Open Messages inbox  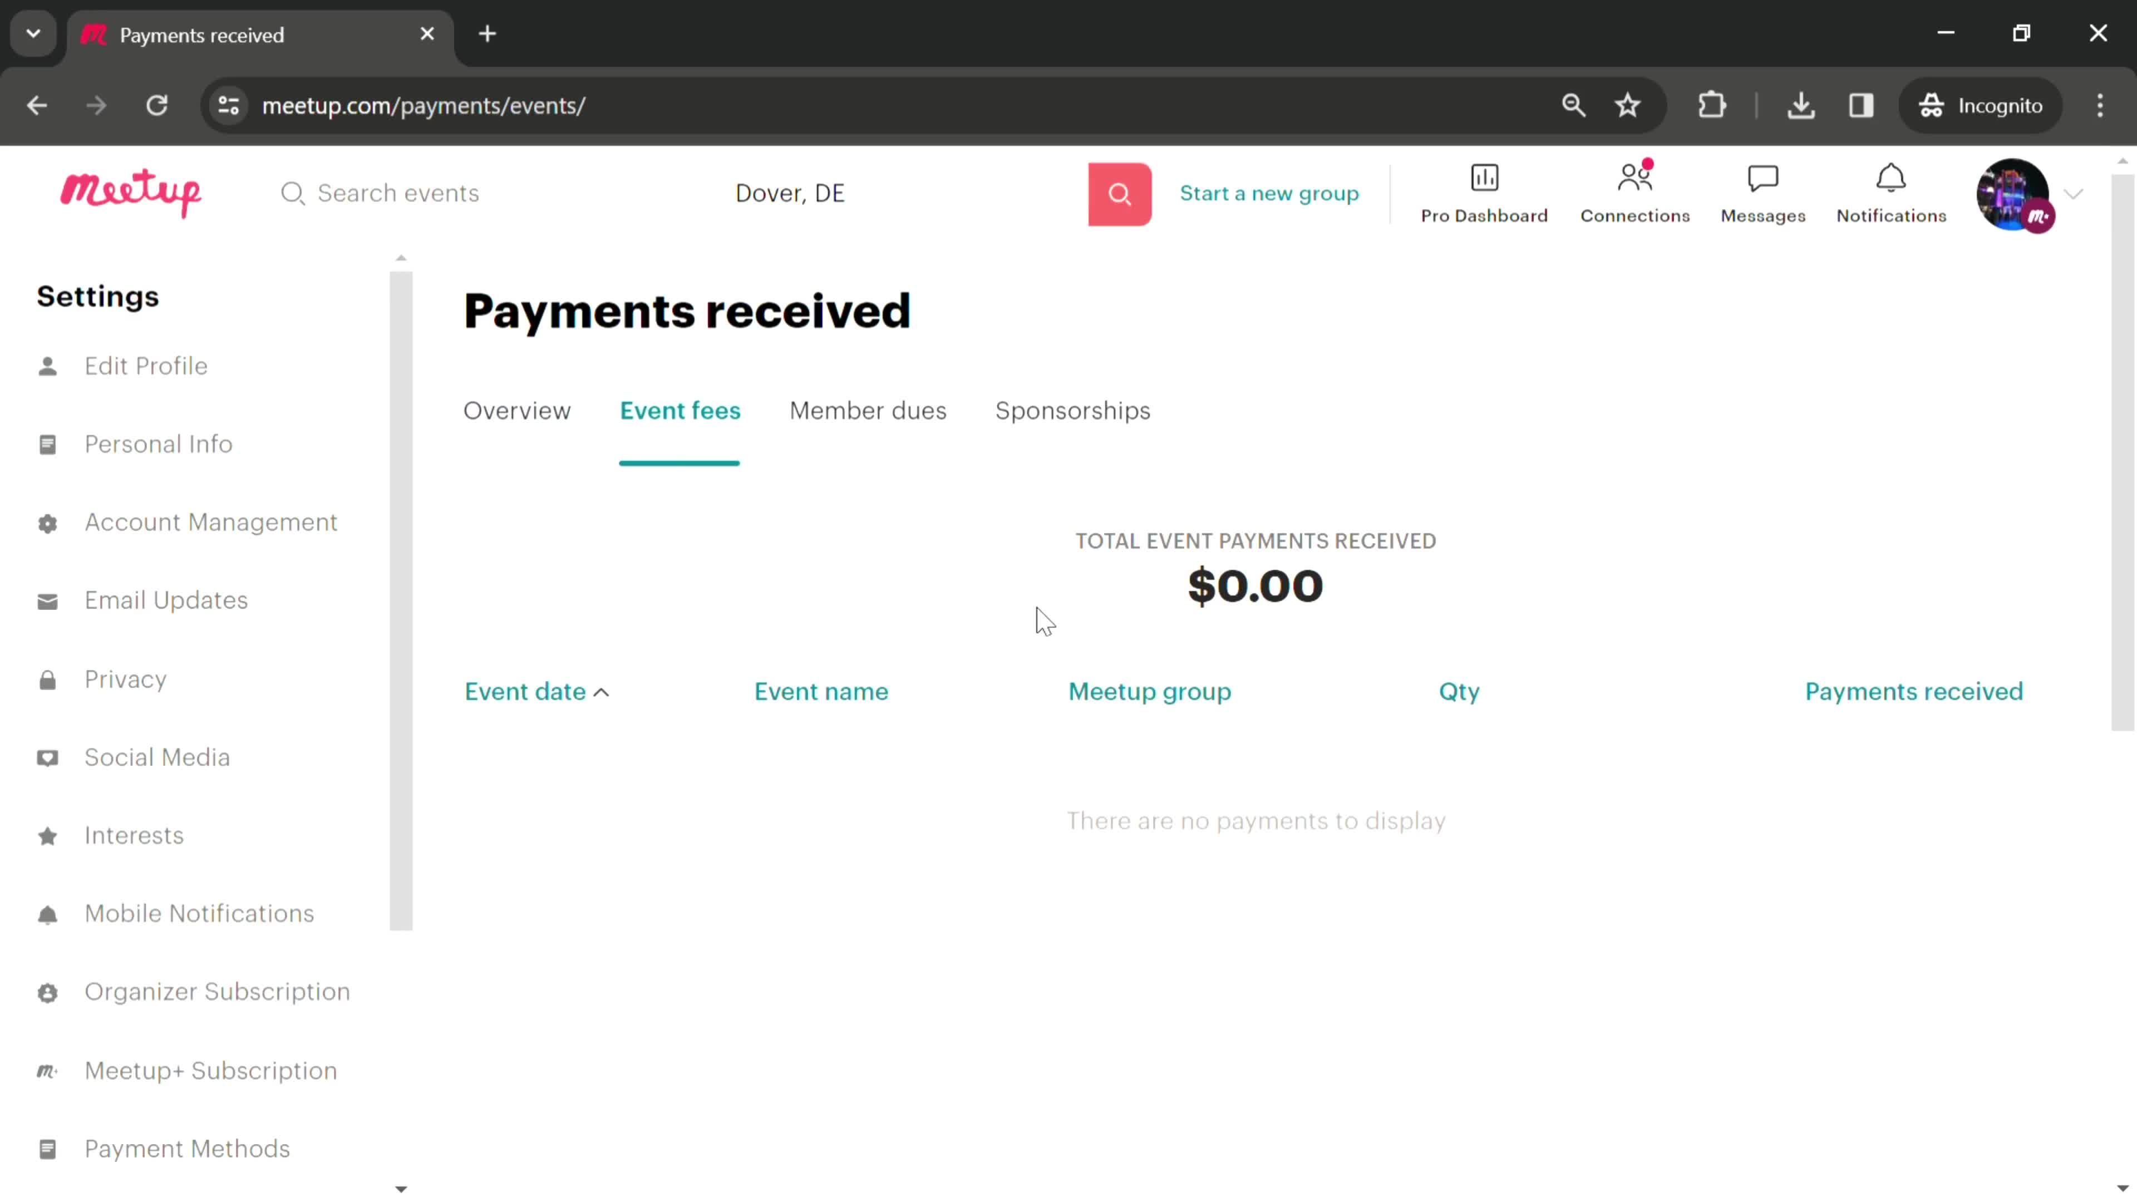pyautogui.click(x=1762, y=192)
